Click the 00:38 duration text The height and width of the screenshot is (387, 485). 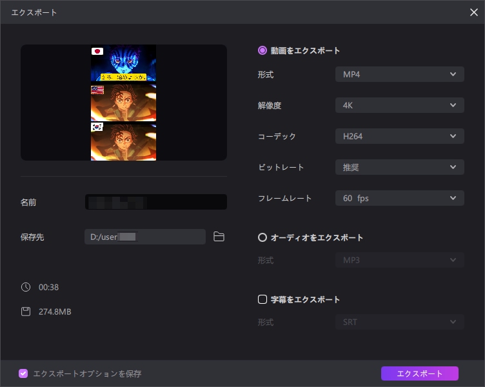click(x=48, y=288)
